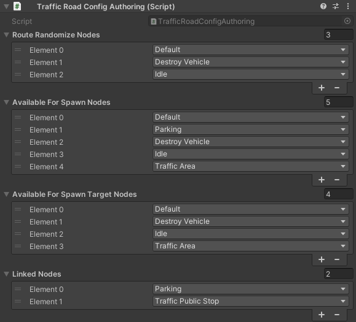Remove element from Route Randomize Nodes list

pos(337,88)
